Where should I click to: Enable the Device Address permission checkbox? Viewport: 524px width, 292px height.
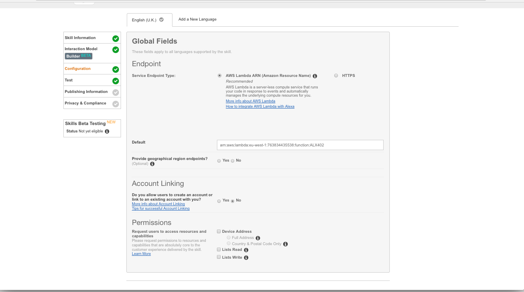219,231
